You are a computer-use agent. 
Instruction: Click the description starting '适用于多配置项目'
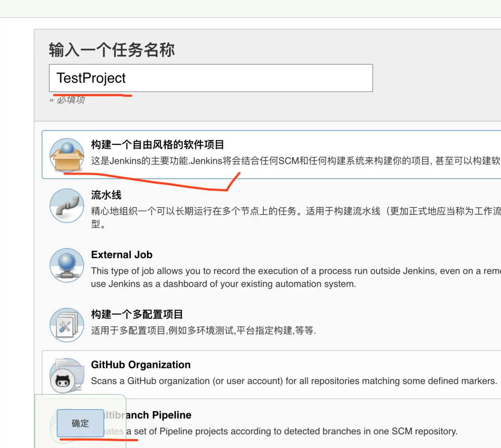pos(203,331)
